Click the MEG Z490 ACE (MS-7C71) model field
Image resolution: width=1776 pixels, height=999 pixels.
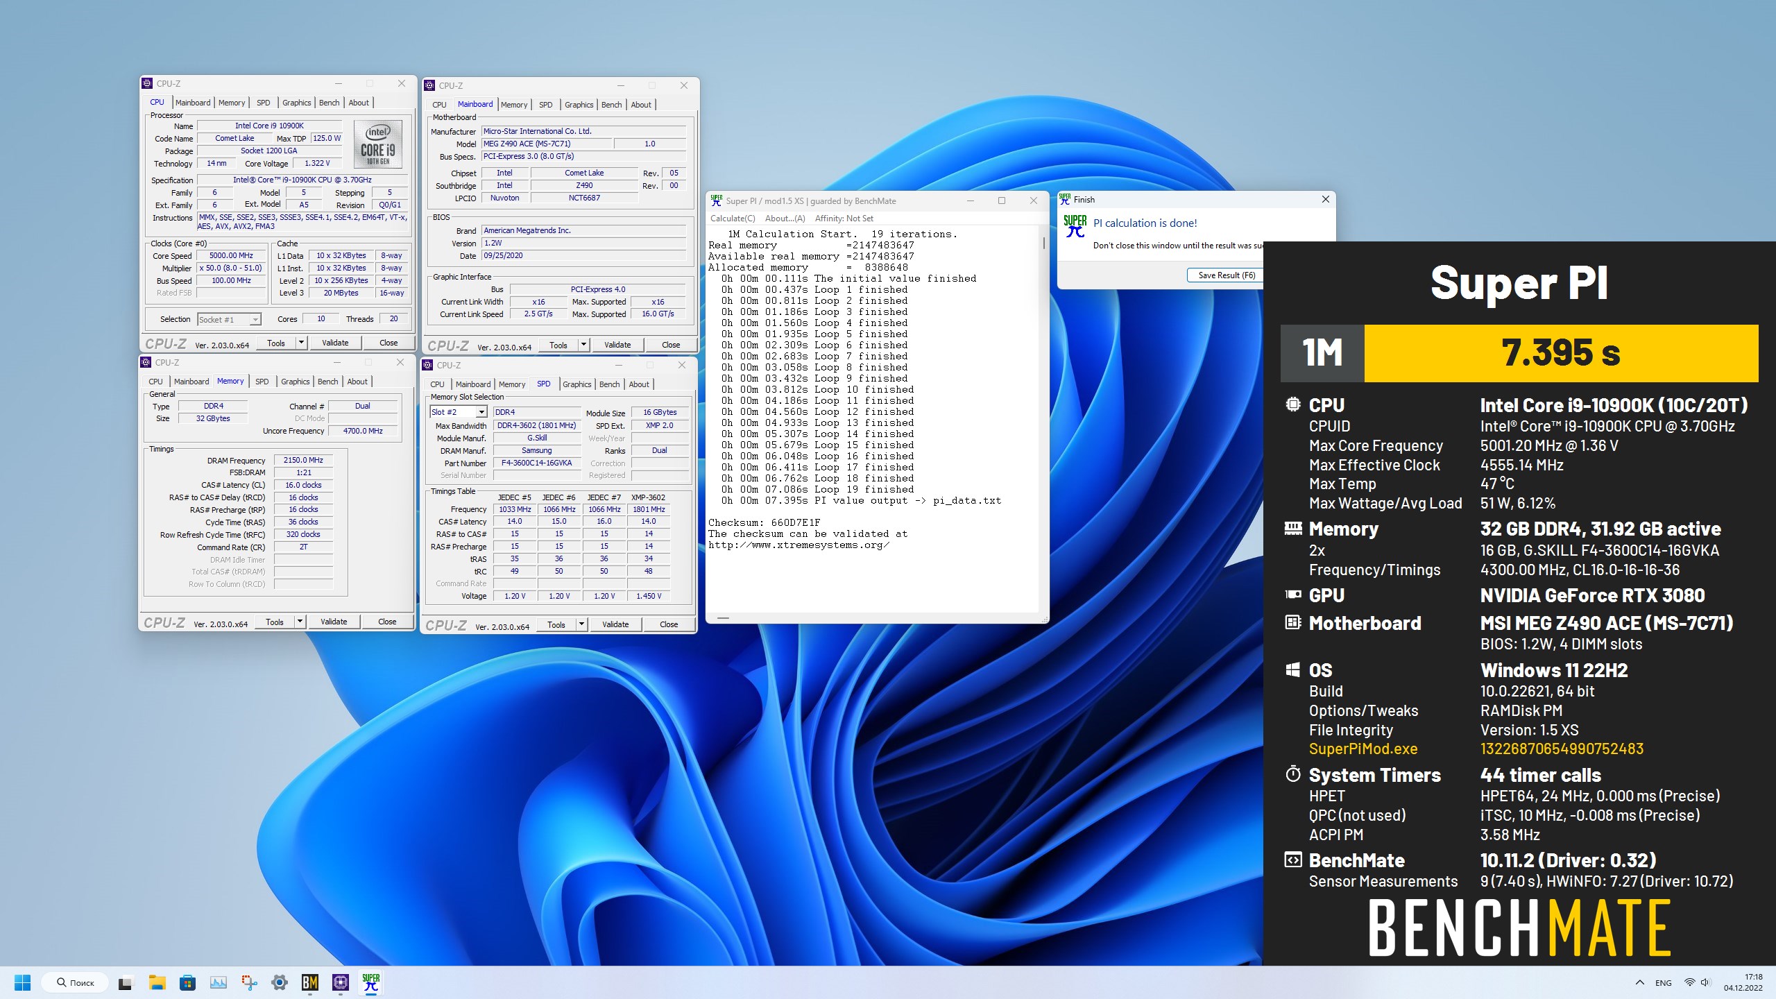coord(547,144)
